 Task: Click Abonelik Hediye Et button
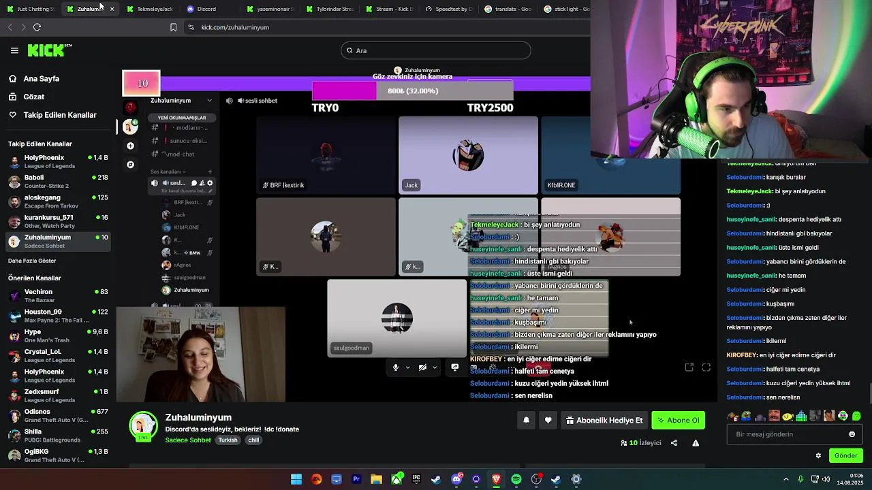click(604, 421)
